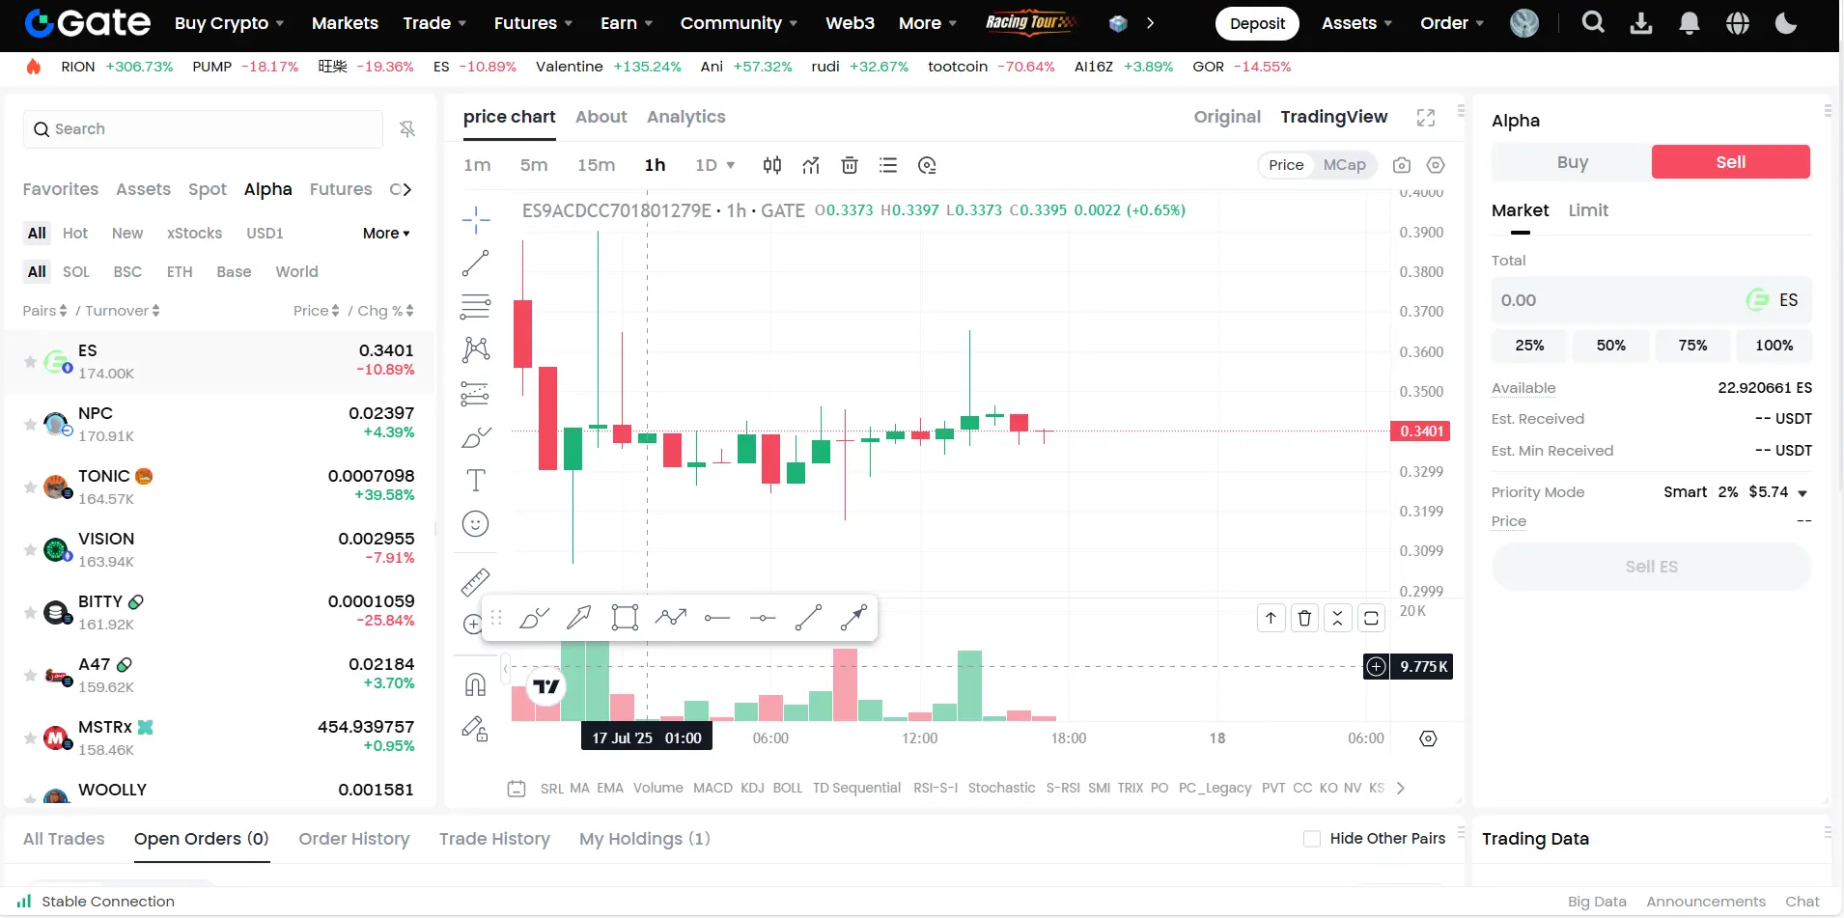Pick rectangle shape in favorites toolbar
This screenshot has height=918, width=1844.
[625, 617]
